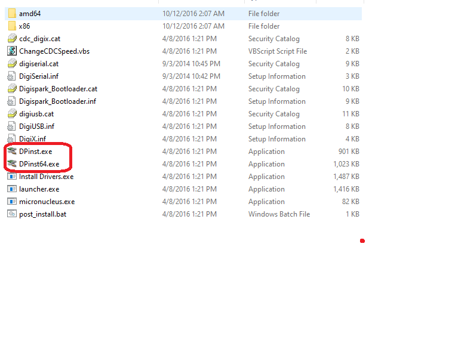Click the Digispark_Bootloader.cat icon
The image size is (449, 364).
tap(12, 89)
